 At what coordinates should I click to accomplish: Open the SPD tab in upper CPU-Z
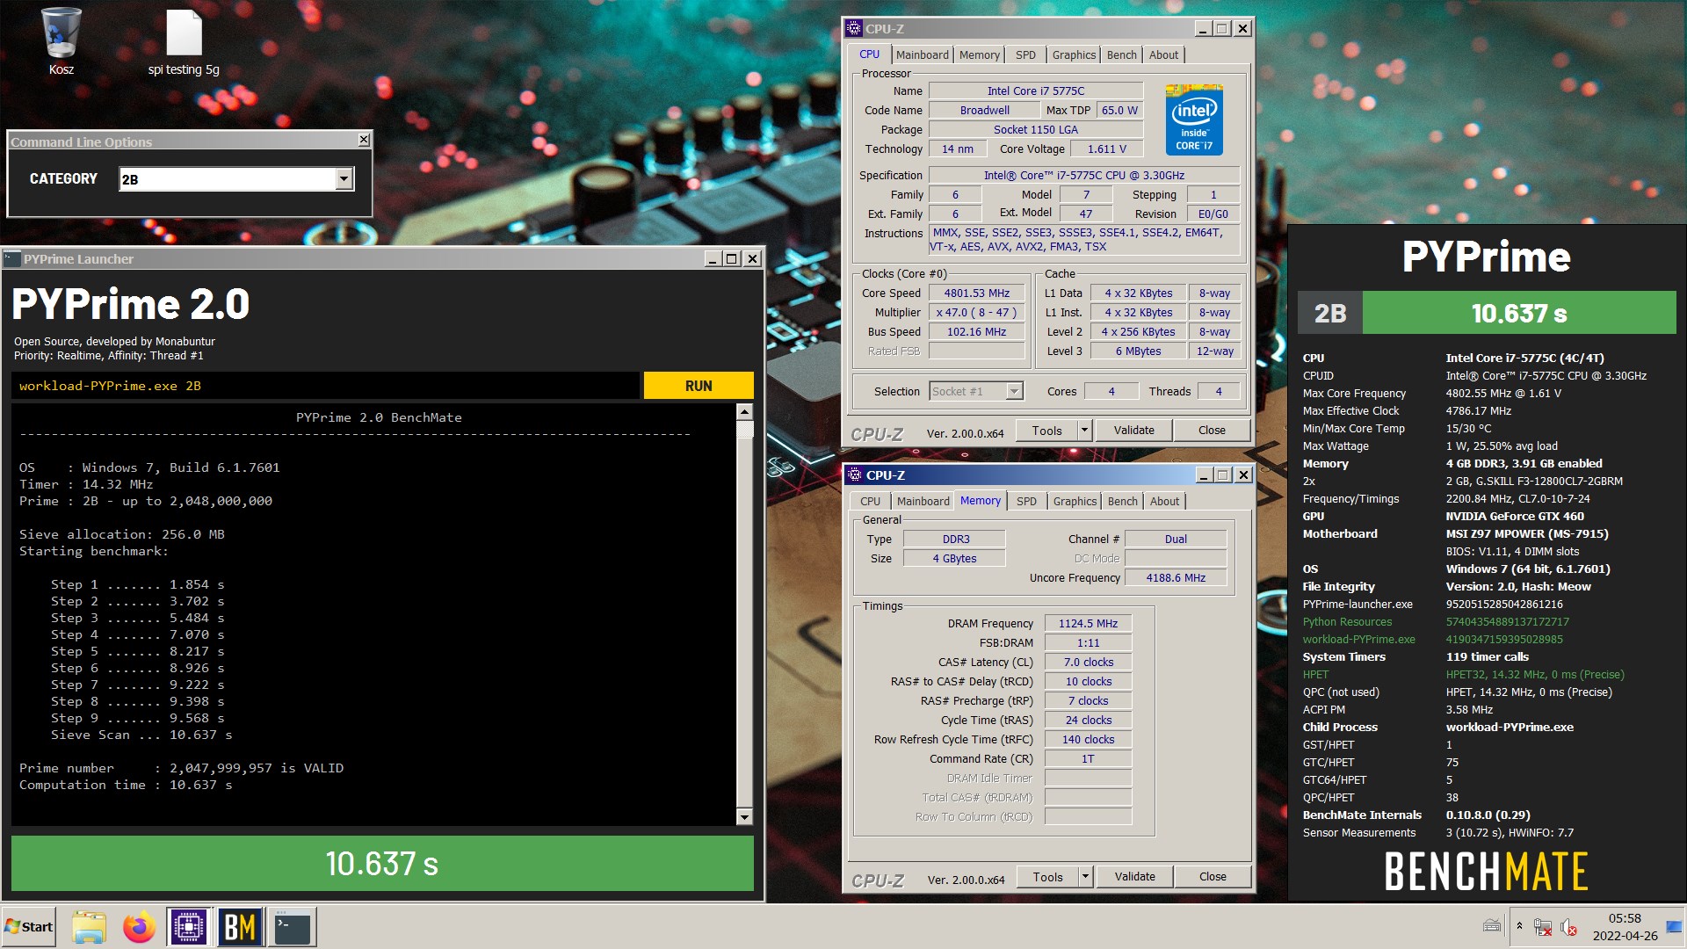(1025, 54)
